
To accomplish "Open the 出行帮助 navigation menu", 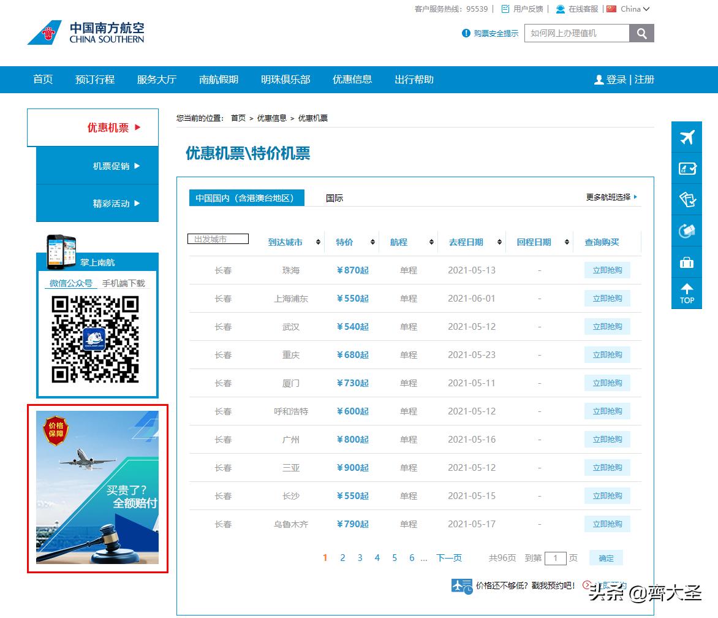I will click(414, 79).
